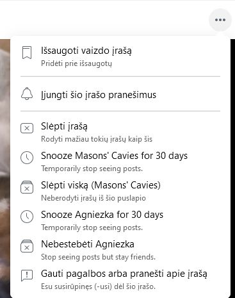Click the exclamation report icon
Image resolution: width=235 pixels, height=298 pixels.
27,276
